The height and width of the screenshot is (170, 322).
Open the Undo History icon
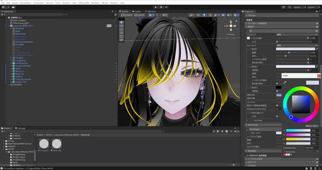pyautogui.click(x=284, y=7)
